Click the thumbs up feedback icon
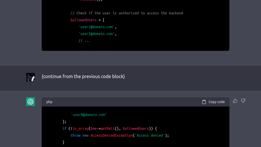The width and height of the screenshot is (261, 147). tap(235, 101)
